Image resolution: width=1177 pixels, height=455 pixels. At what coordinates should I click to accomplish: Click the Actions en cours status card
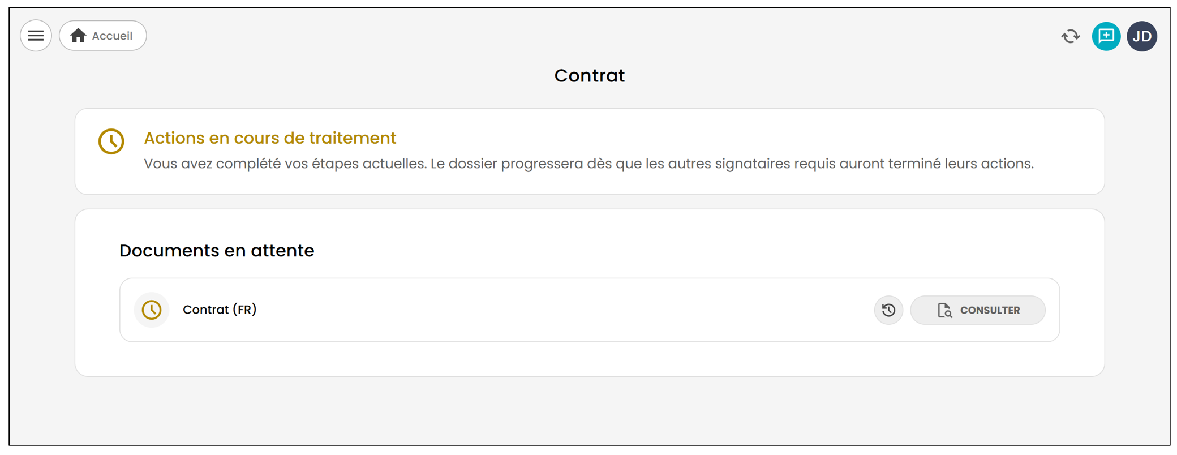pyautogui.click(x=590, y=152)
